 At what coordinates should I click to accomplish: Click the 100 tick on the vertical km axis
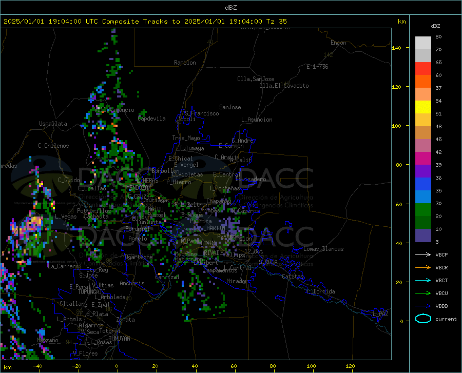tap(396, 126)
